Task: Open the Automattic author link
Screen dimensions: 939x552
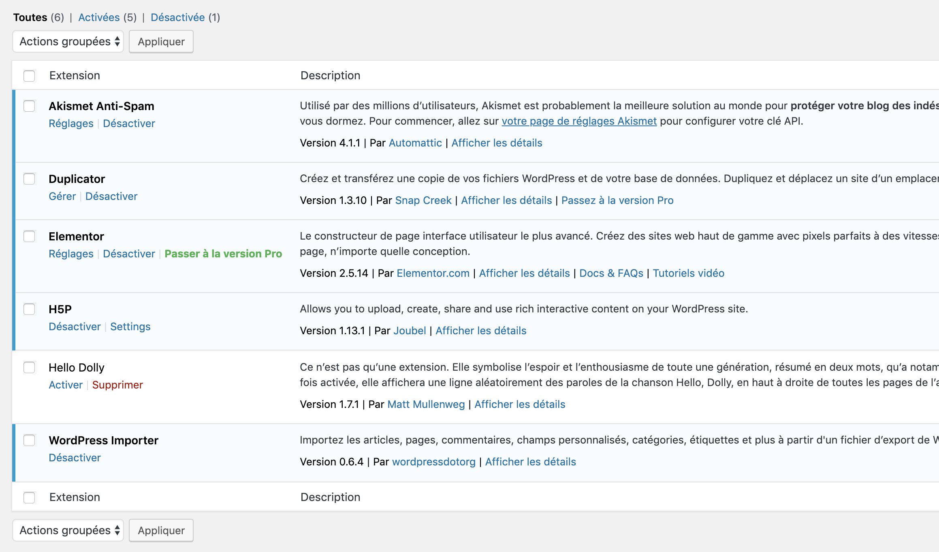Action: [415, 143]
